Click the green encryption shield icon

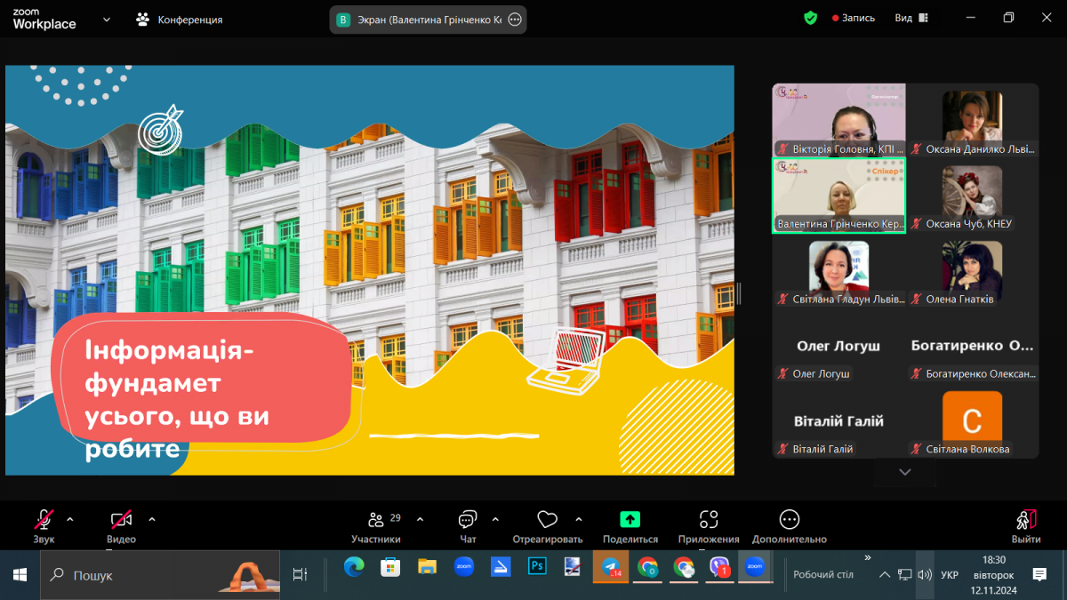(810, 18)
